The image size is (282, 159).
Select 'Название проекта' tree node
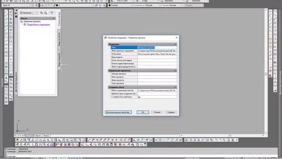click(x=32, y=22)
